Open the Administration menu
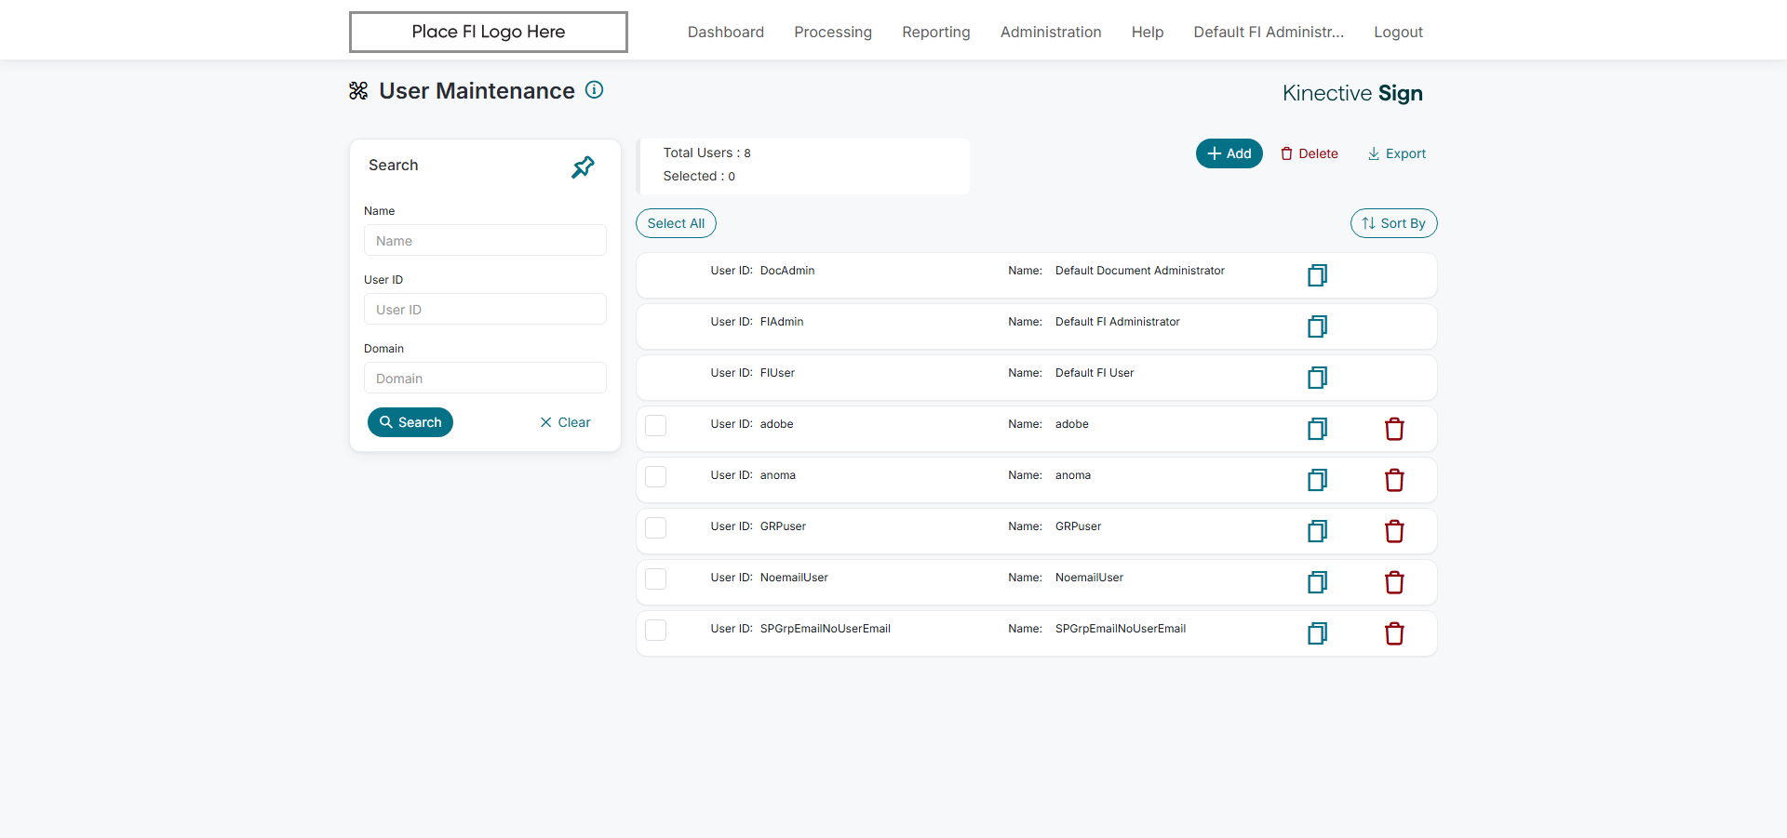 point(1051,32)
